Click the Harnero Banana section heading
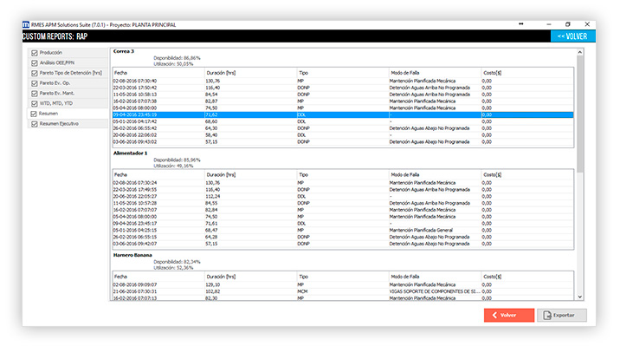The width and height of the screenshot is (620, 346). (x=132, y=255)
